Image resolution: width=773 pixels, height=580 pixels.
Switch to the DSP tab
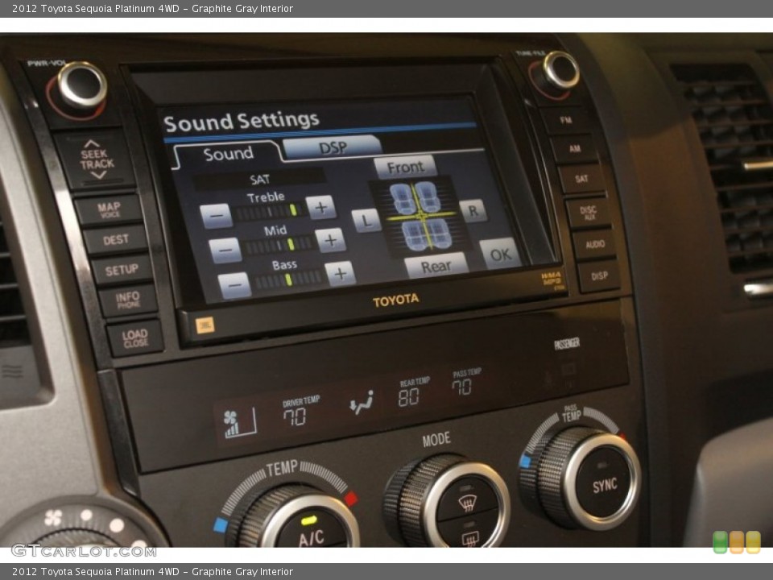pos(333,147)
